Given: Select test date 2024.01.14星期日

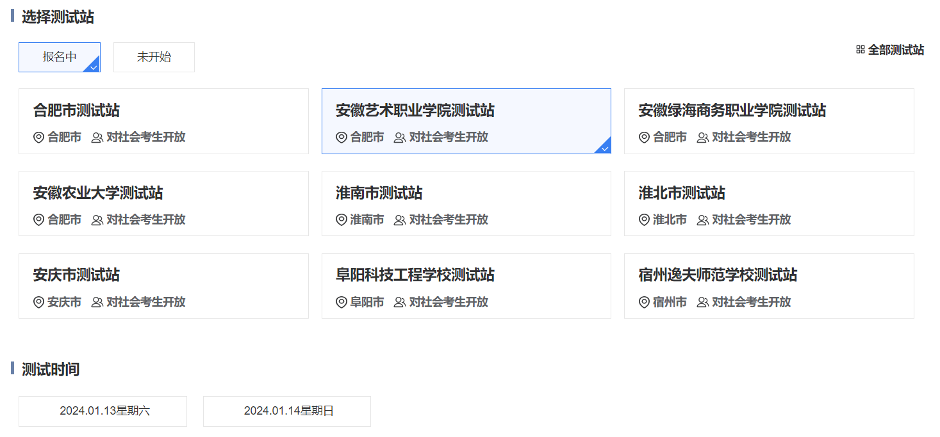Looking at the screenshot, I should [x=287, y=411].
